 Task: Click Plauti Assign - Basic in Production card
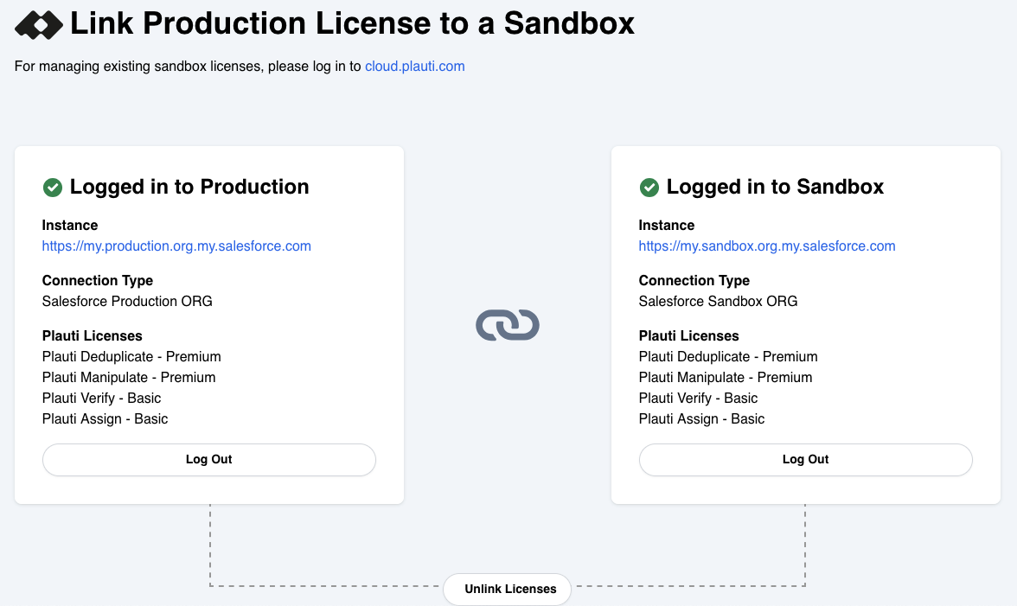[106, 418]
